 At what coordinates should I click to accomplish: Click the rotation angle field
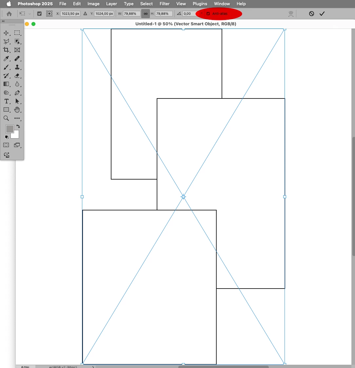(x=189, y=13)
